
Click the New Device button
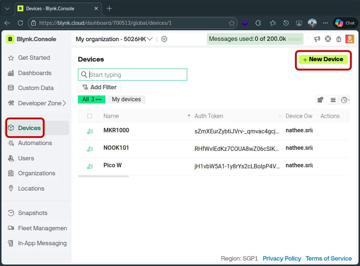click(x=323, y=59)
